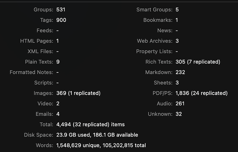Click the Scripts label
The width and height of the screenshot is (238, 152).
tap(44, 83)
